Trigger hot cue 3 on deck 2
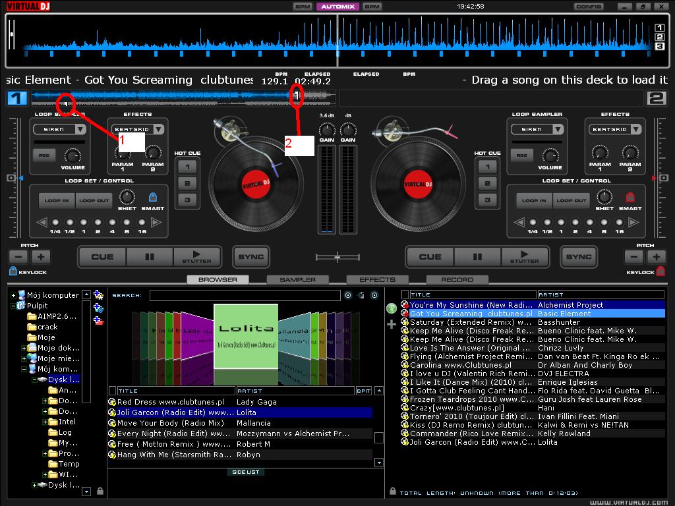 tap(487, 200)
